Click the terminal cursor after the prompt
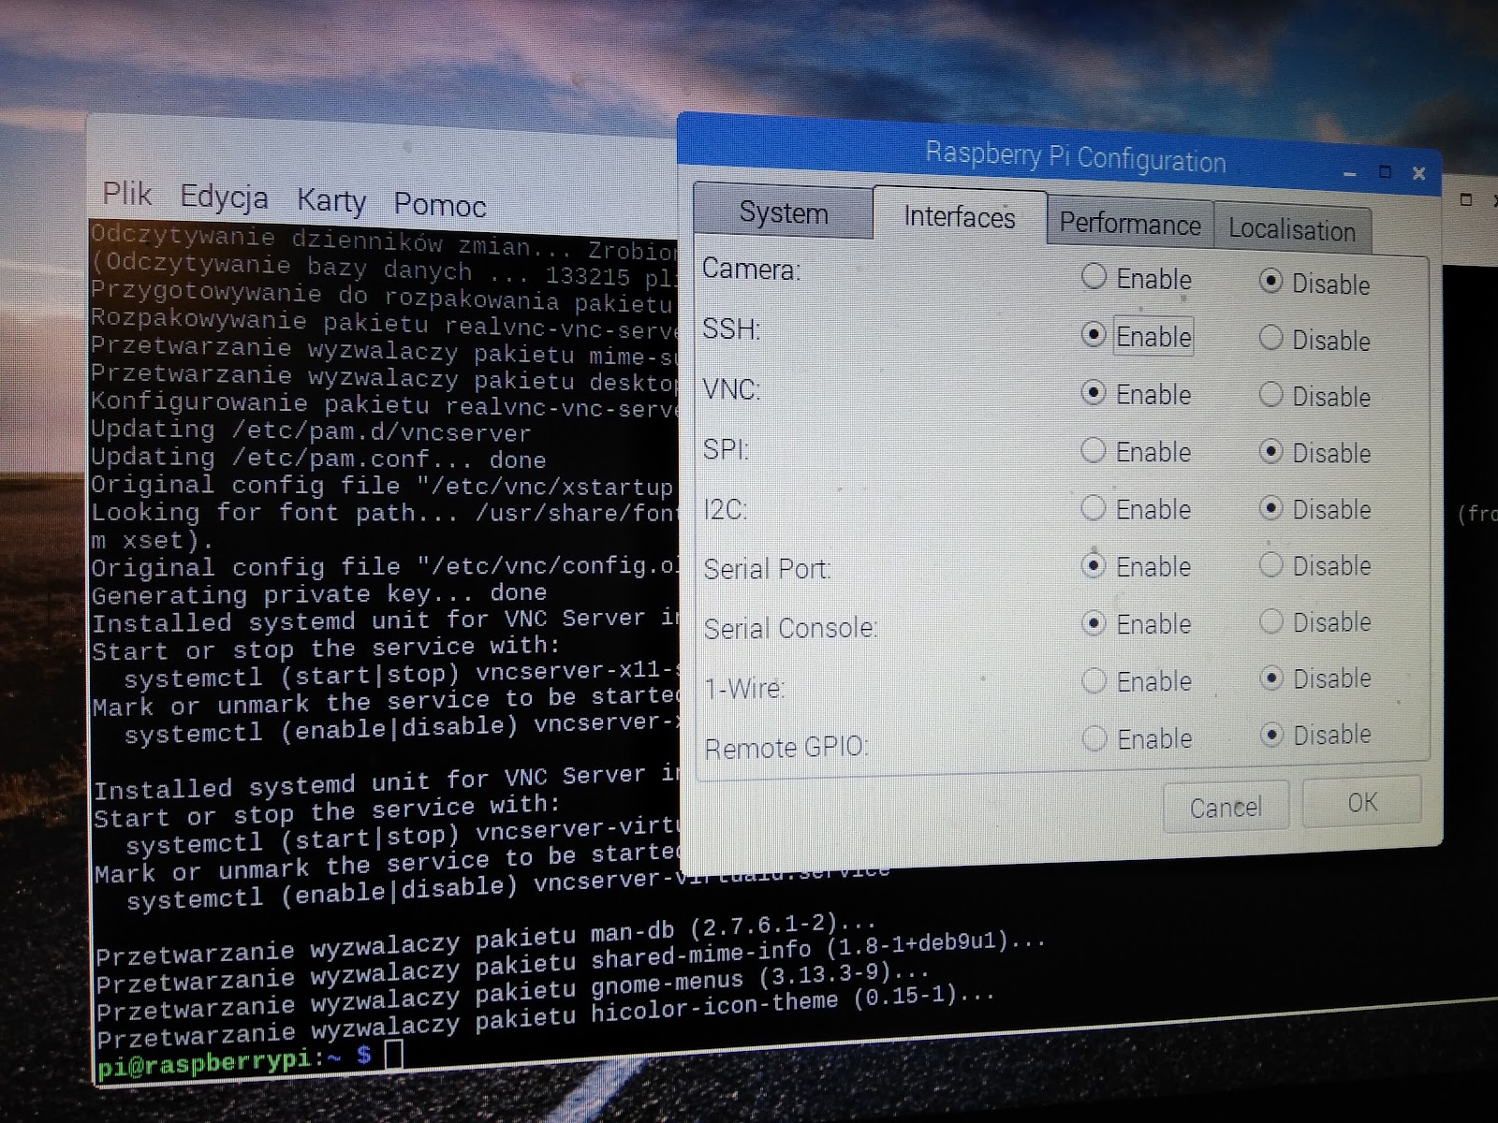The image size is (1498, 1123). pyautogui.click(x=393, y=1054)
